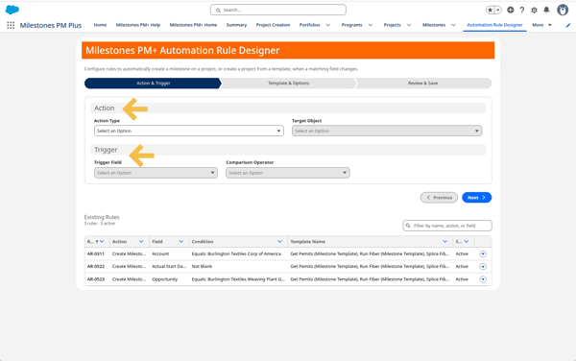Click the Previous button
The height and width of the screenshot is (361, 576).
pos(439,198)
